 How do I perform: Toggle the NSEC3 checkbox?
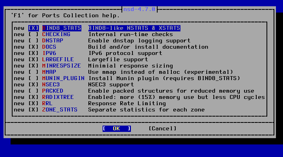point(33,85)
